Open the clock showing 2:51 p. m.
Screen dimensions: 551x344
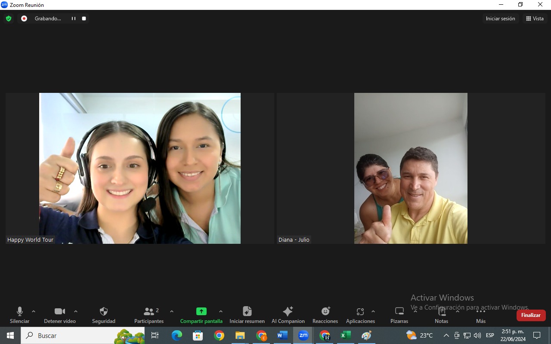[x=513, y=335]
